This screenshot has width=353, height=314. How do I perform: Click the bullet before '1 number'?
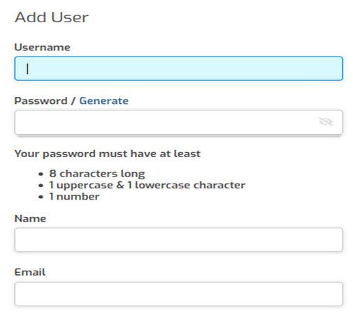(41, 197)
